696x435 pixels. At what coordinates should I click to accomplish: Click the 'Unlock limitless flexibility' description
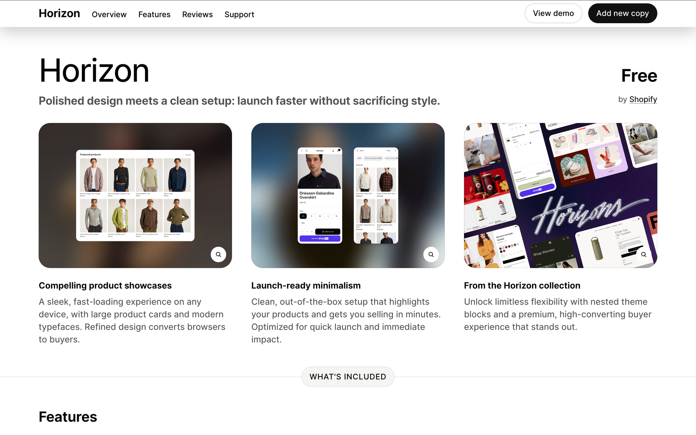[x=558, y=314]
